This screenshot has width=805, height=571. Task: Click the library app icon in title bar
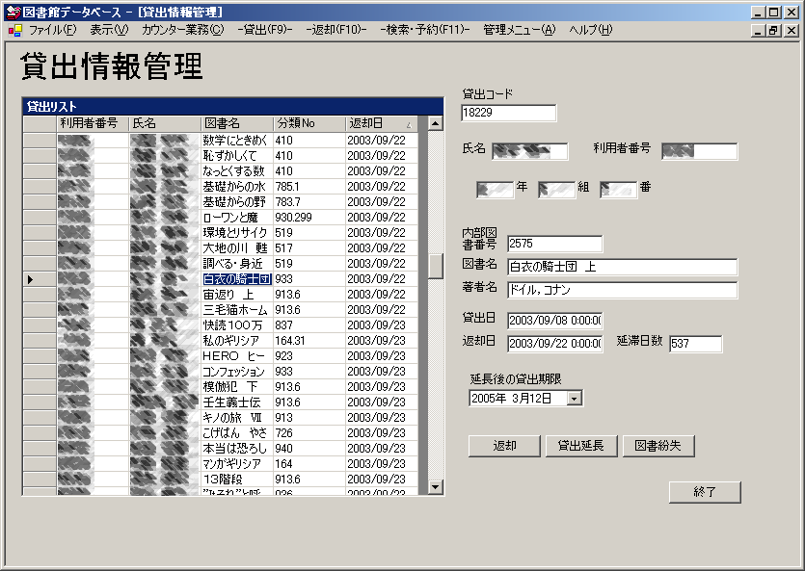click(x=13, y=12)
